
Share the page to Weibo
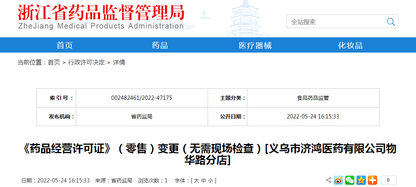point(338,181)
